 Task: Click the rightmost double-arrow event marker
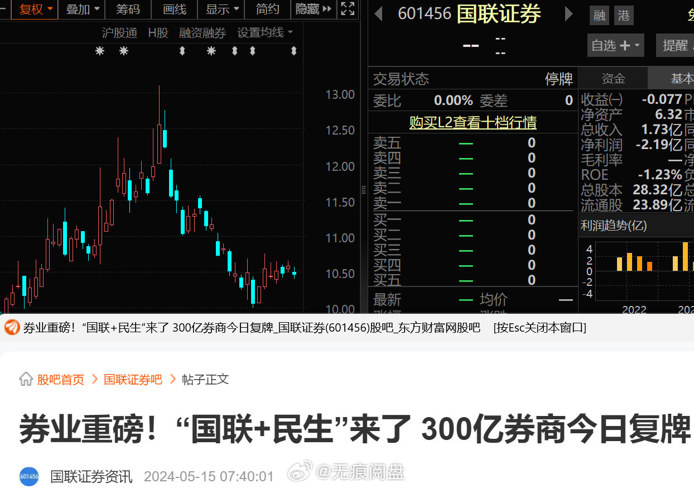click(x=294, y=51)
